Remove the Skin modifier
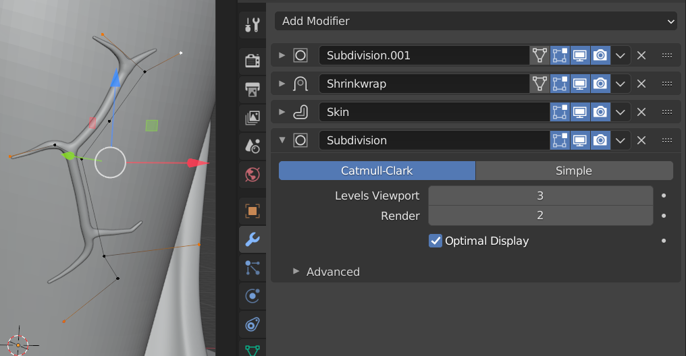Image resolution: width=686 pixels, height=356 pixels. [x=641, y=112]
